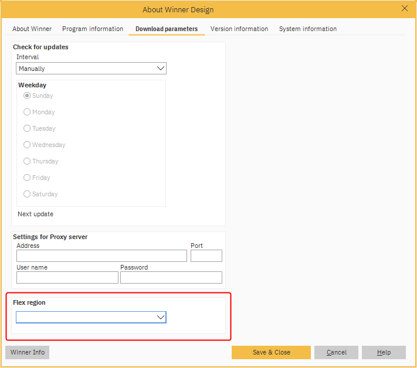Switch to the About Winner tab
Viewport: 417px width, 368px height.
click(x=32, y=29)
